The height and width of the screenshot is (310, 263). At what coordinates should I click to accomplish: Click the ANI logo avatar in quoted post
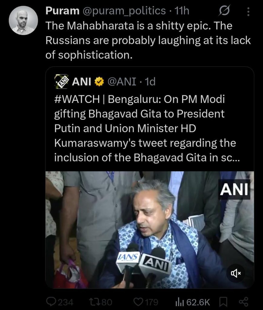(x=62, y=82)
